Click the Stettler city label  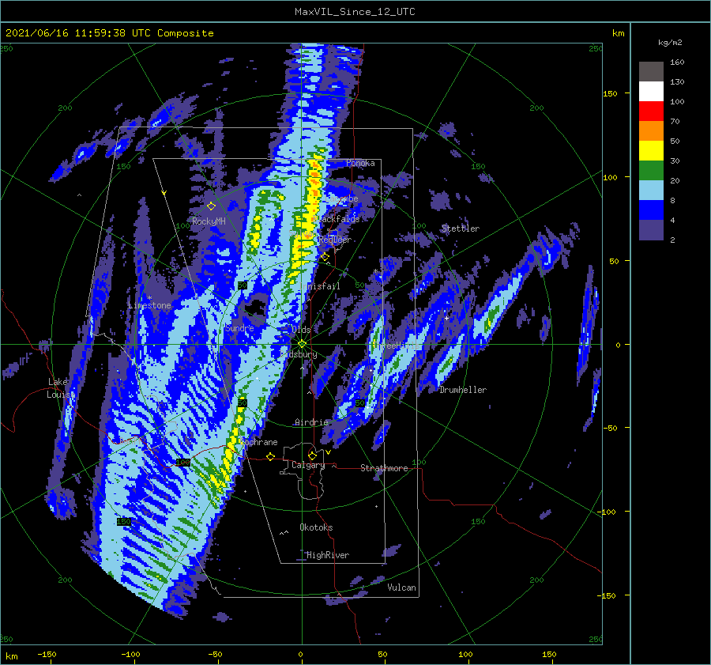coord(461,229)
